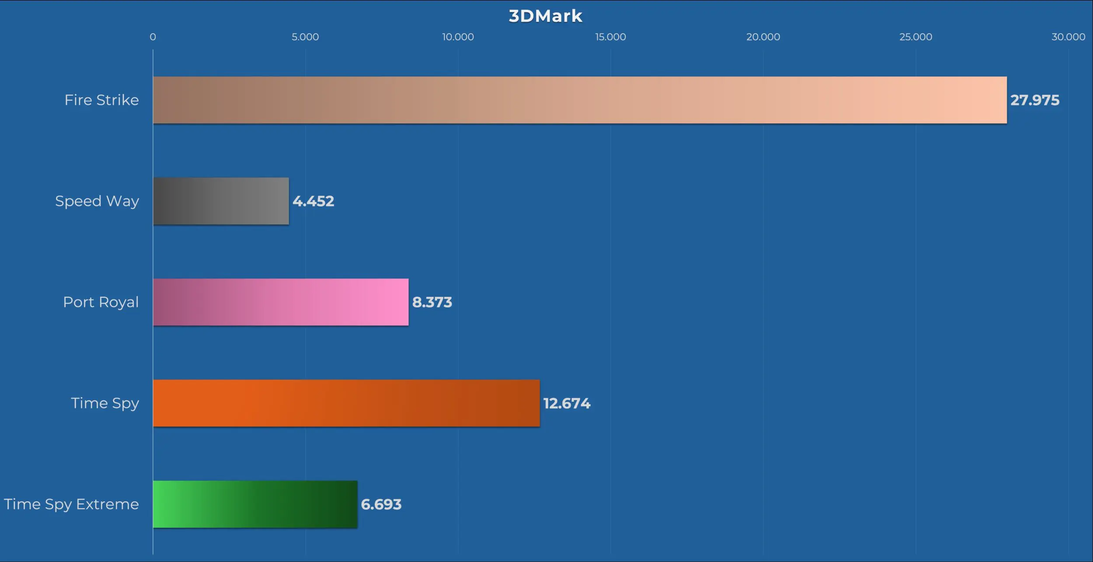This screenshot has height=562, width=1093.
Task: Click the 20.000 axis tick label
Action: tap(763, 37)
